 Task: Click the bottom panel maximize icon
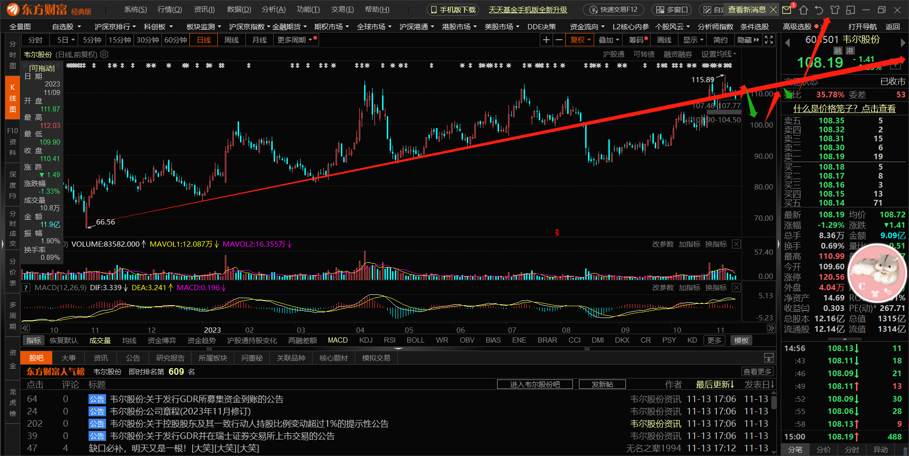click(769, 358)
